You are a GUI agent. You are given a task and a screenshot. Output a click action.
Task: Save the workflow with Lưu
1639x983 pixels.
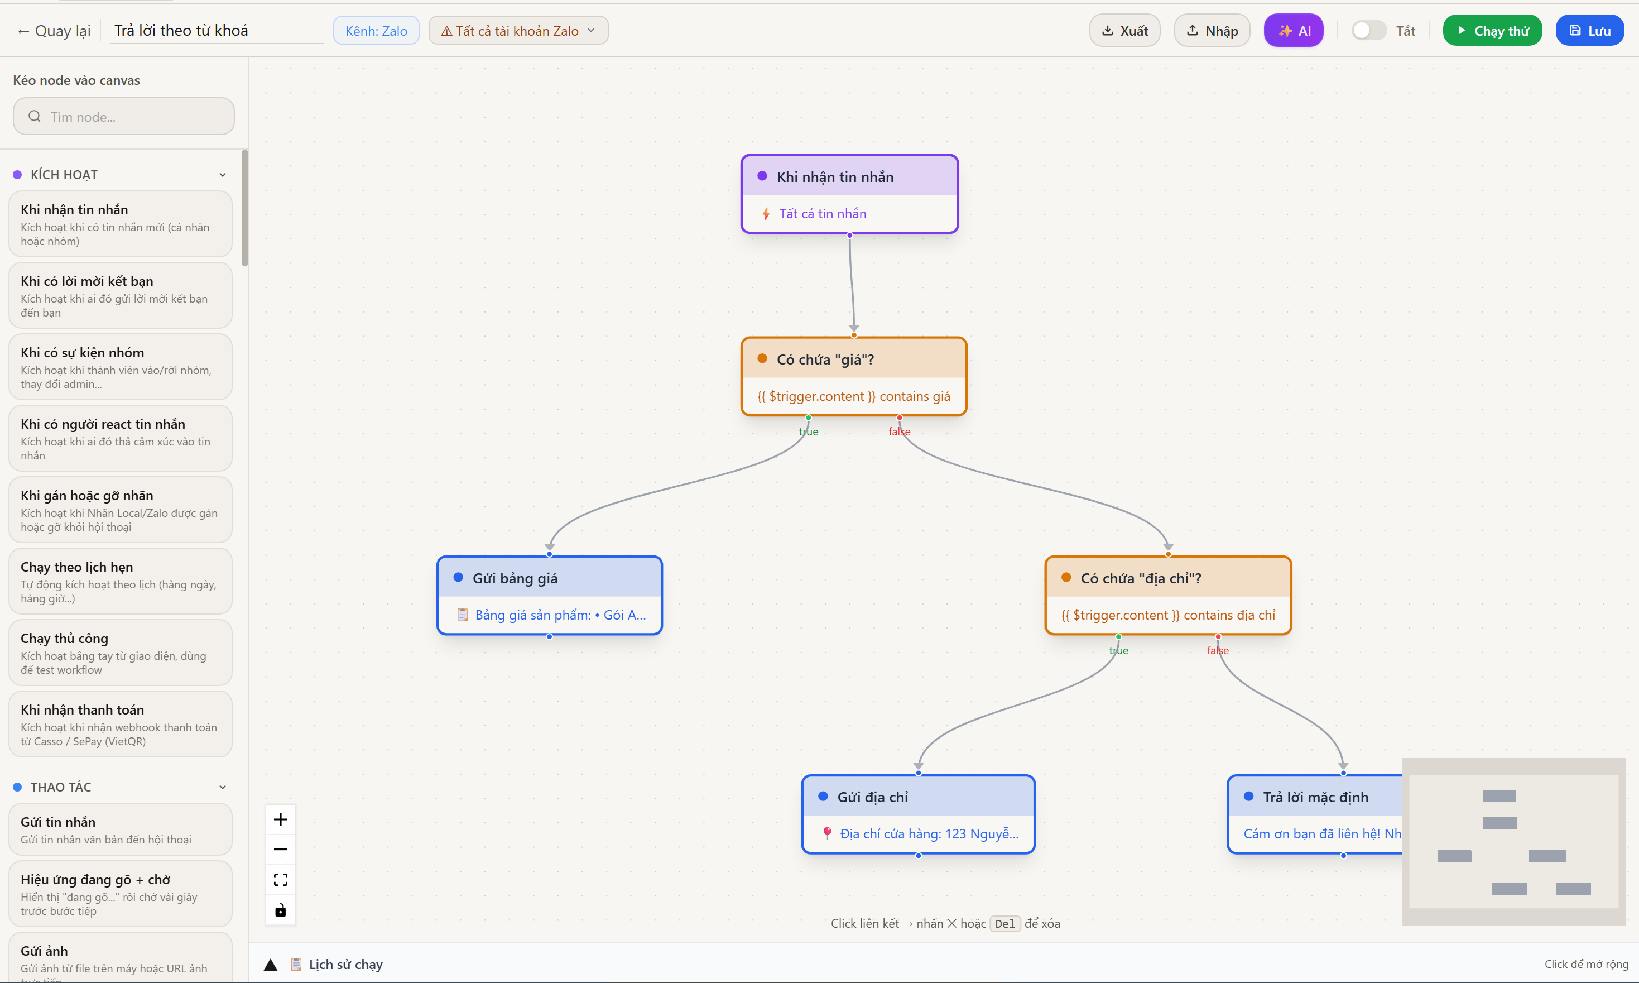pyautogui.click(x=1589, y=31)
